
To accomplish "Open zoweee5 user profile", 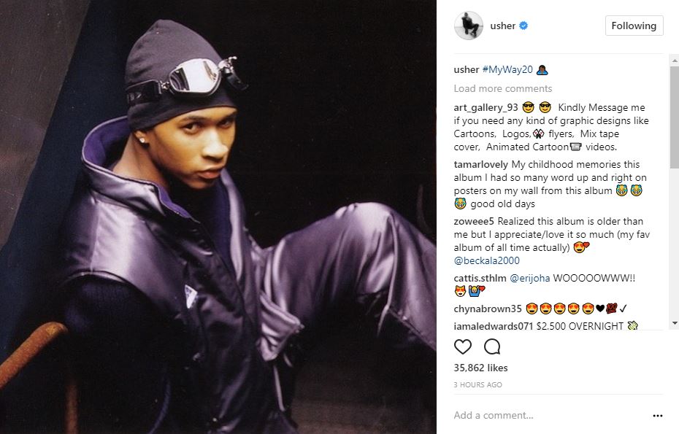I will coord(474,222).
